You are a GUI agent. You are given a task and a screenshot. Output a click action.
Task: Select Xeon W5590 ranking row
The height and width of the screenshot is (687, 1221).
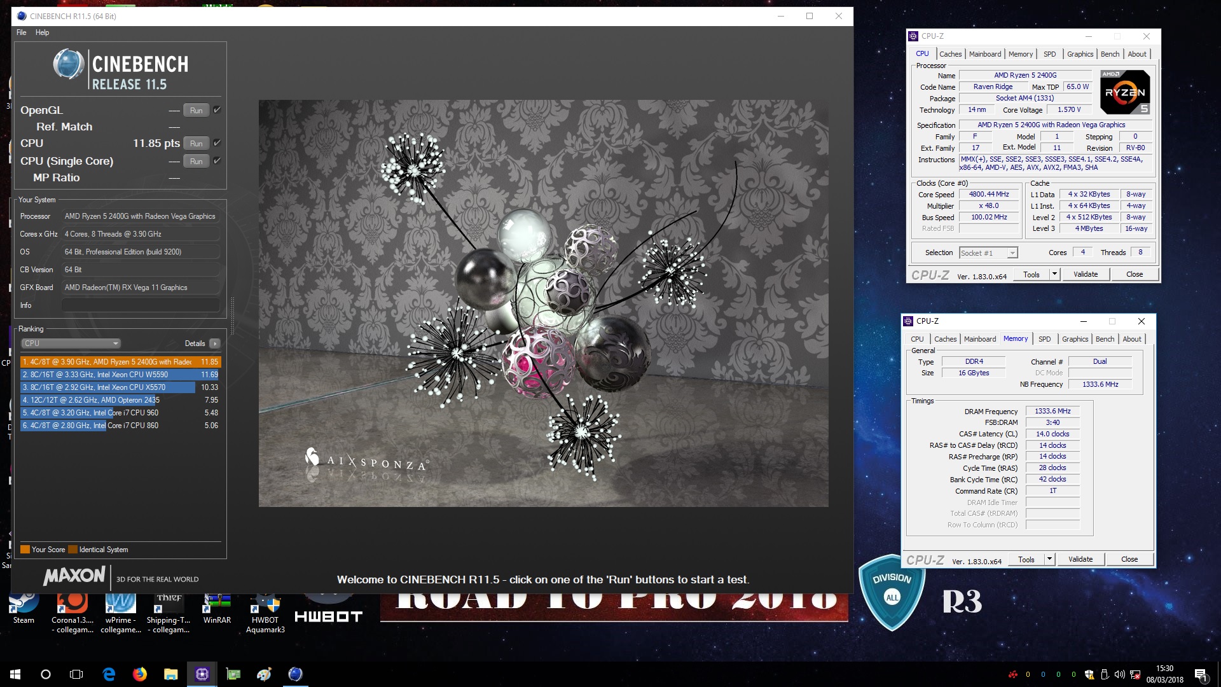pyautogui.click(x=120, y=375)
